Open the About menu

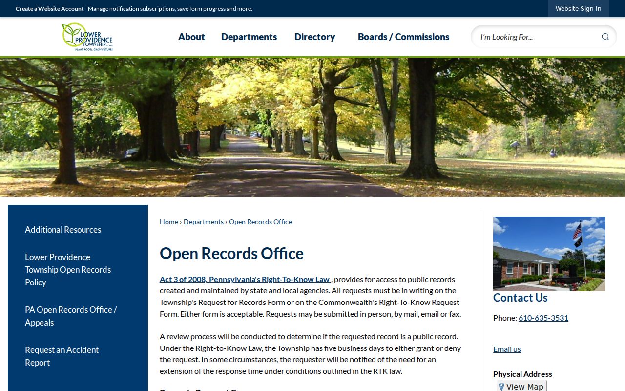click(x=191, y=37)
